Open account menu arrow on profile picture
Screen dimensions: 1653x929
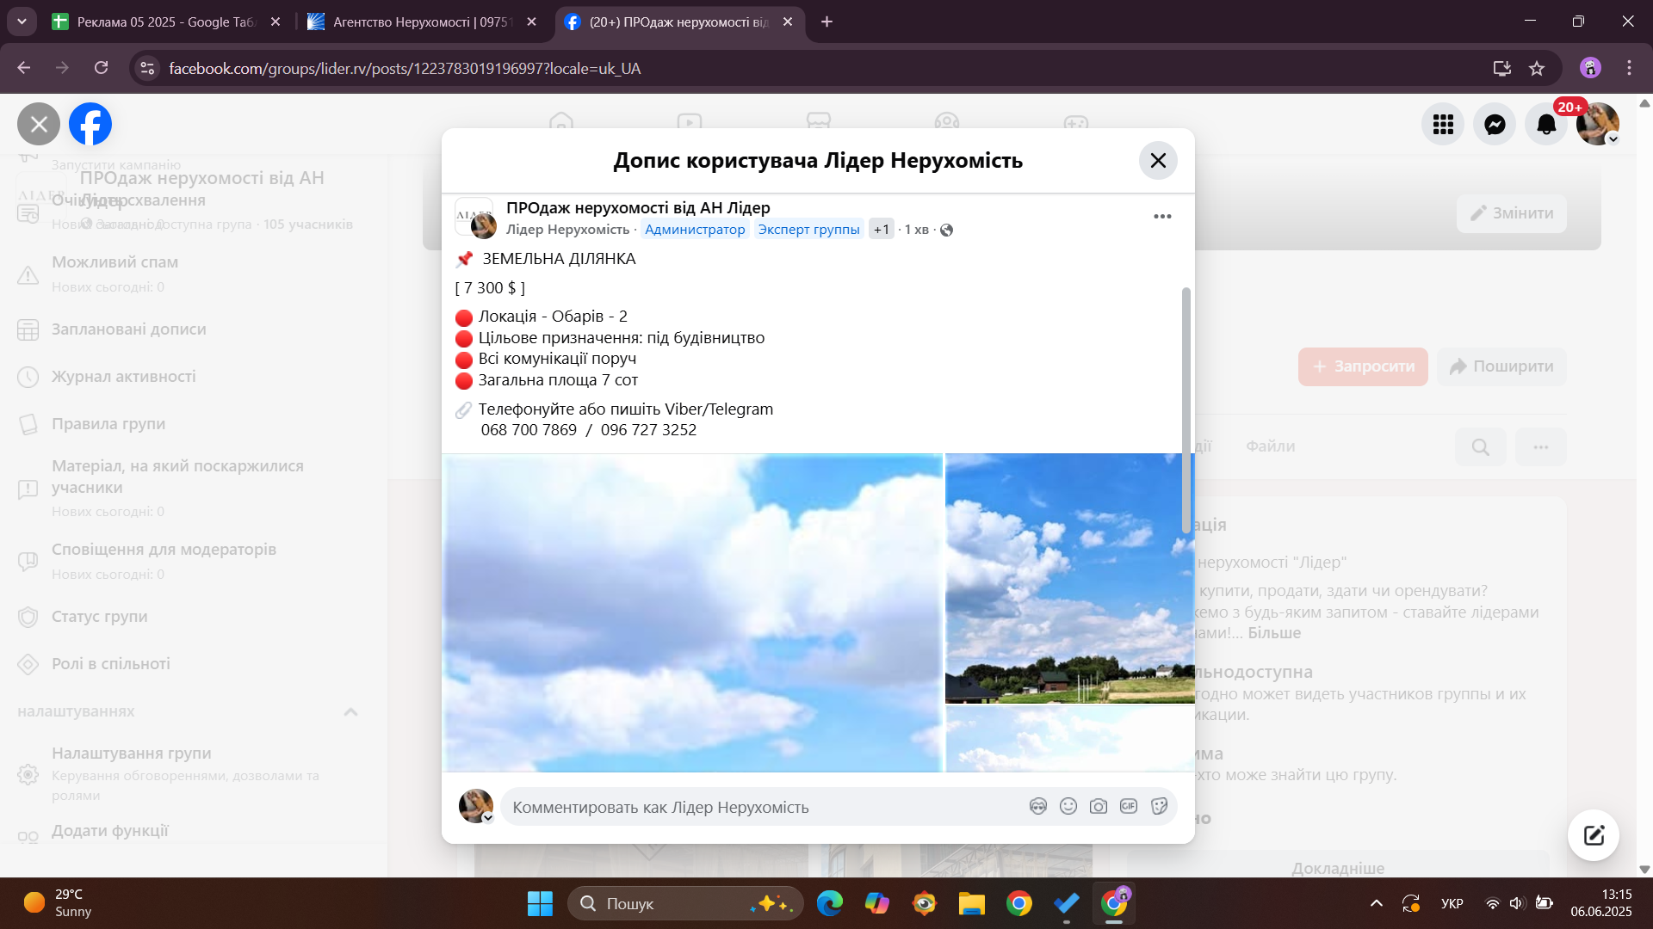(1613, 139)
